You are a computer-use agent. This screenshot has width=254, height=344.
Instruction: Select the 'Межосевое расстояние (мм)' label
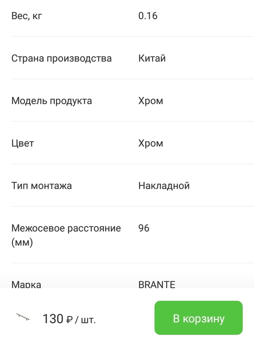66,229
